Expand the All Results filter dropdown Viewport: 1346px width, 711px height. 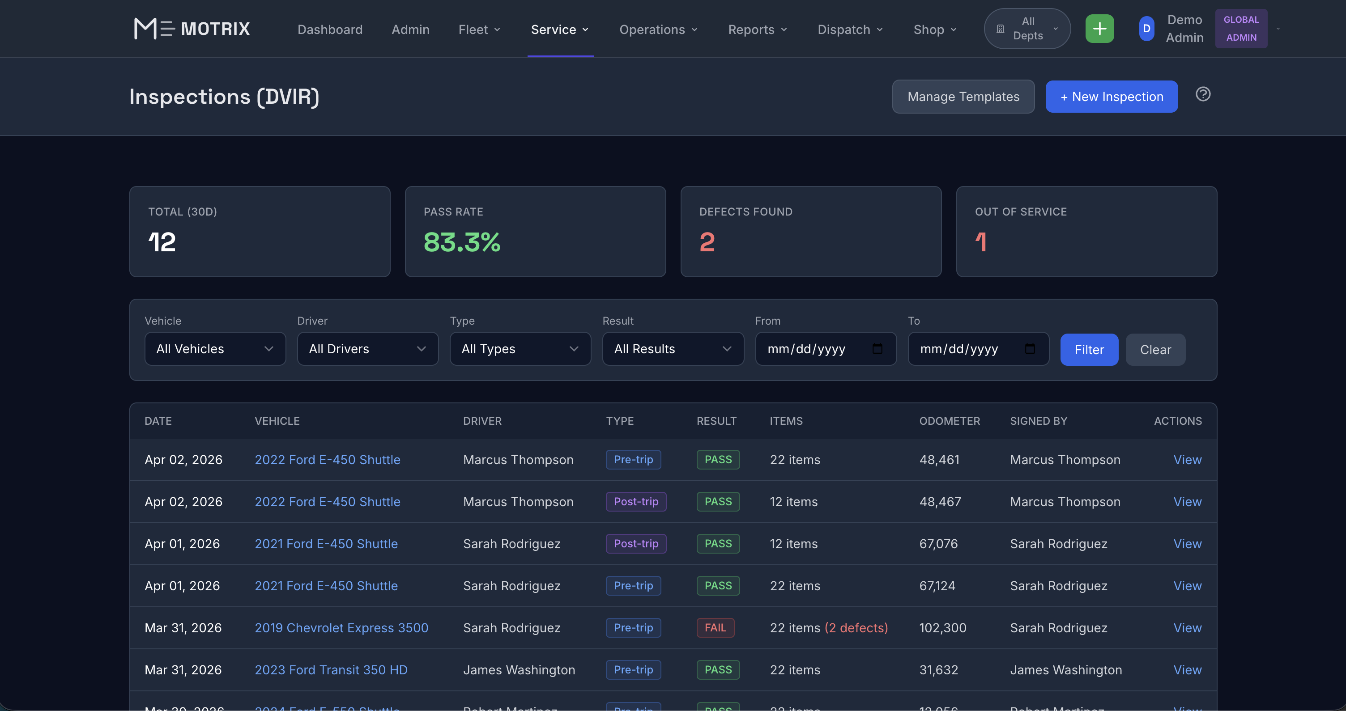pos(673,349)
